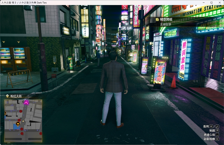Click the orange traffic cone on the sidewalk
Screen dimensions: 224x145
click(x=173, y=81)
